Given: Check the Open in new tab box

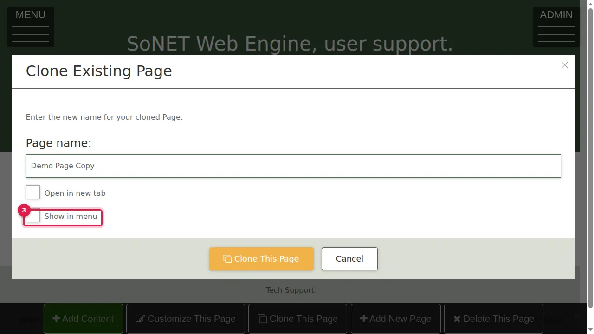Looking at the screenshot, I should (33, 192).
